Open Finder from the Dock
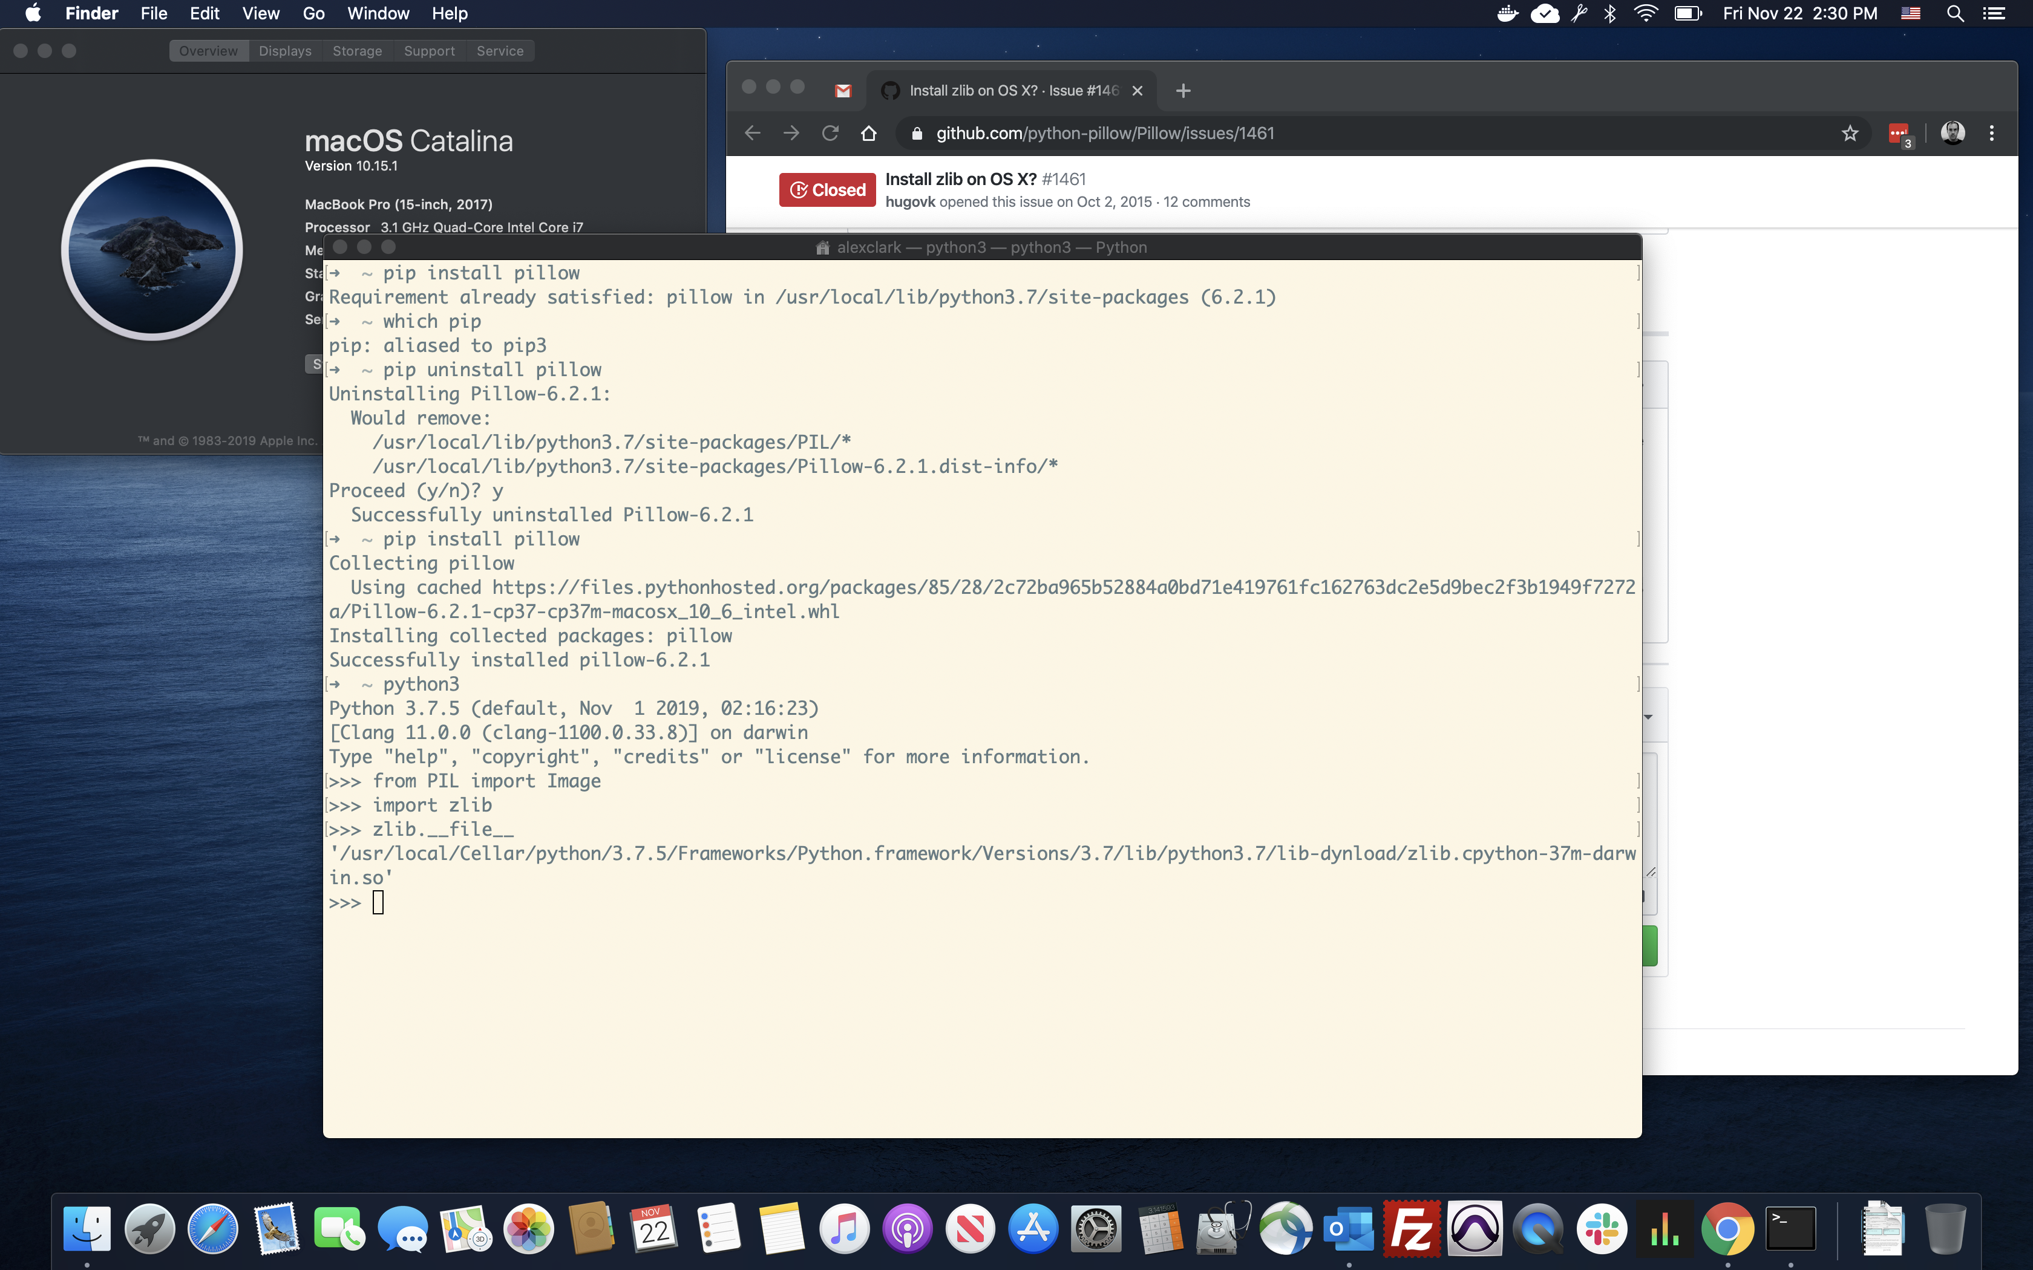 point(87,1229)
